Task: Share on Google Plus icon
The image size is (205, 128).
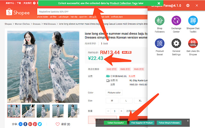Action: click(x=30, y=124)
